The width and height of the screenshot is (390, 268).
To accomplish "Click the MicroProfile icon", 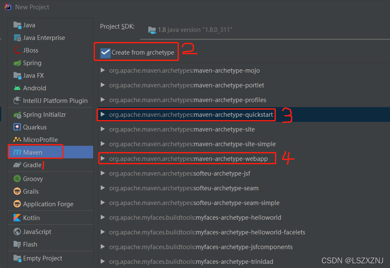I will coord(17,139).
